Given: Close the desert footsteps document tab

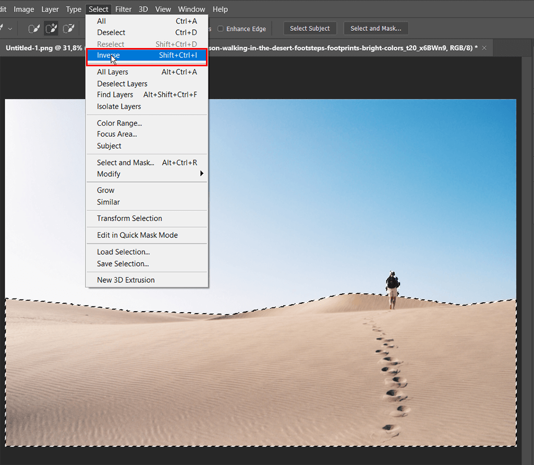Looking at the screenshot, I should click(484, 48).
